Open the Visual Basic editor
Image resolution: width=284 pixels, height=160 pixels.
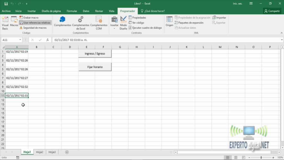5,23
